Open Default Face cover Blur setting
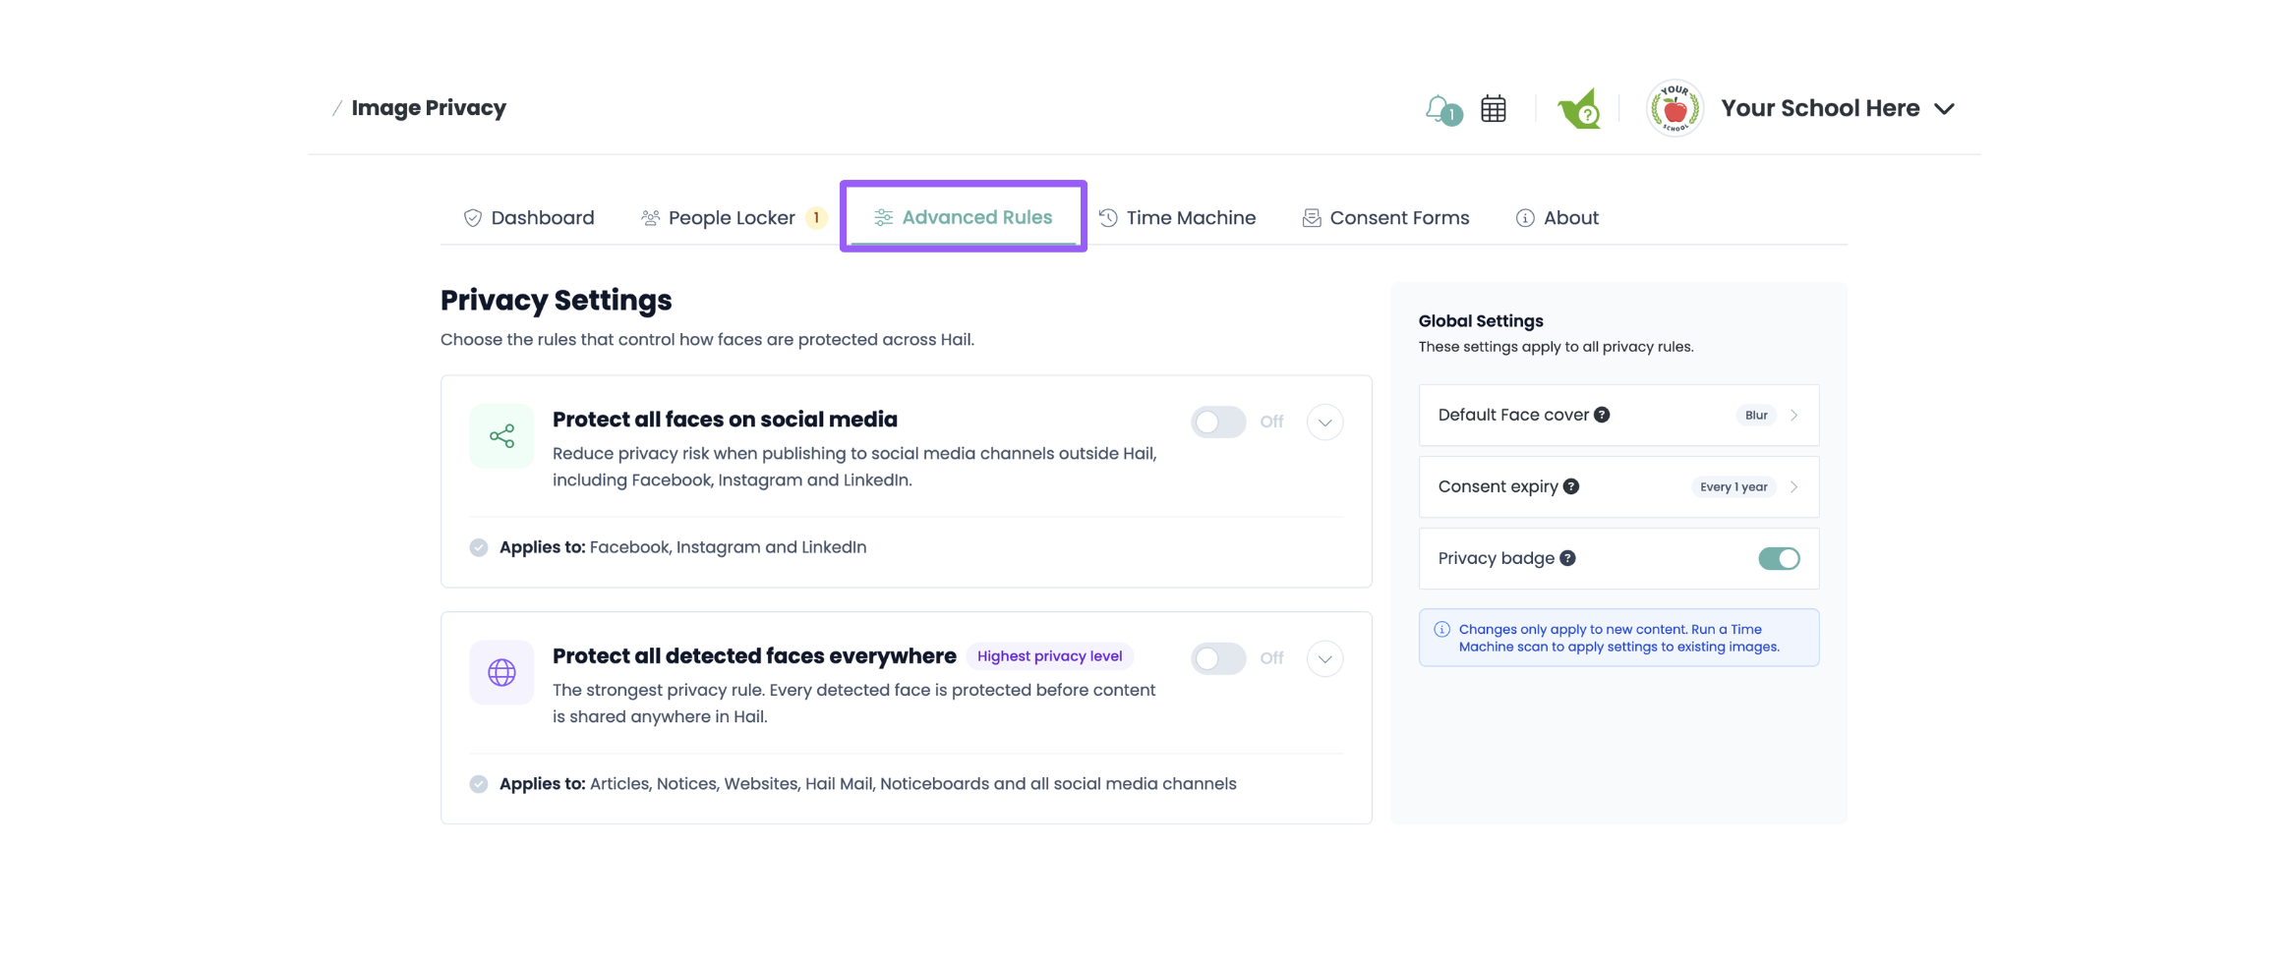2291x959 pixels. tap(1618, 416)
